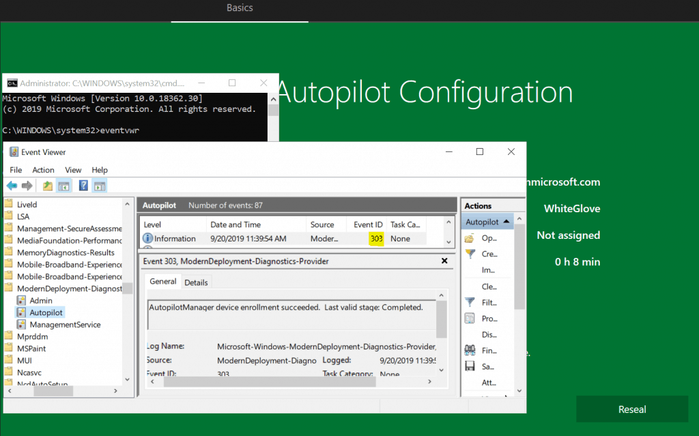Image resolution: width=699 pixels, height=436 pixels.
Task: Switch to the General tab
Action: pos(162,281)
